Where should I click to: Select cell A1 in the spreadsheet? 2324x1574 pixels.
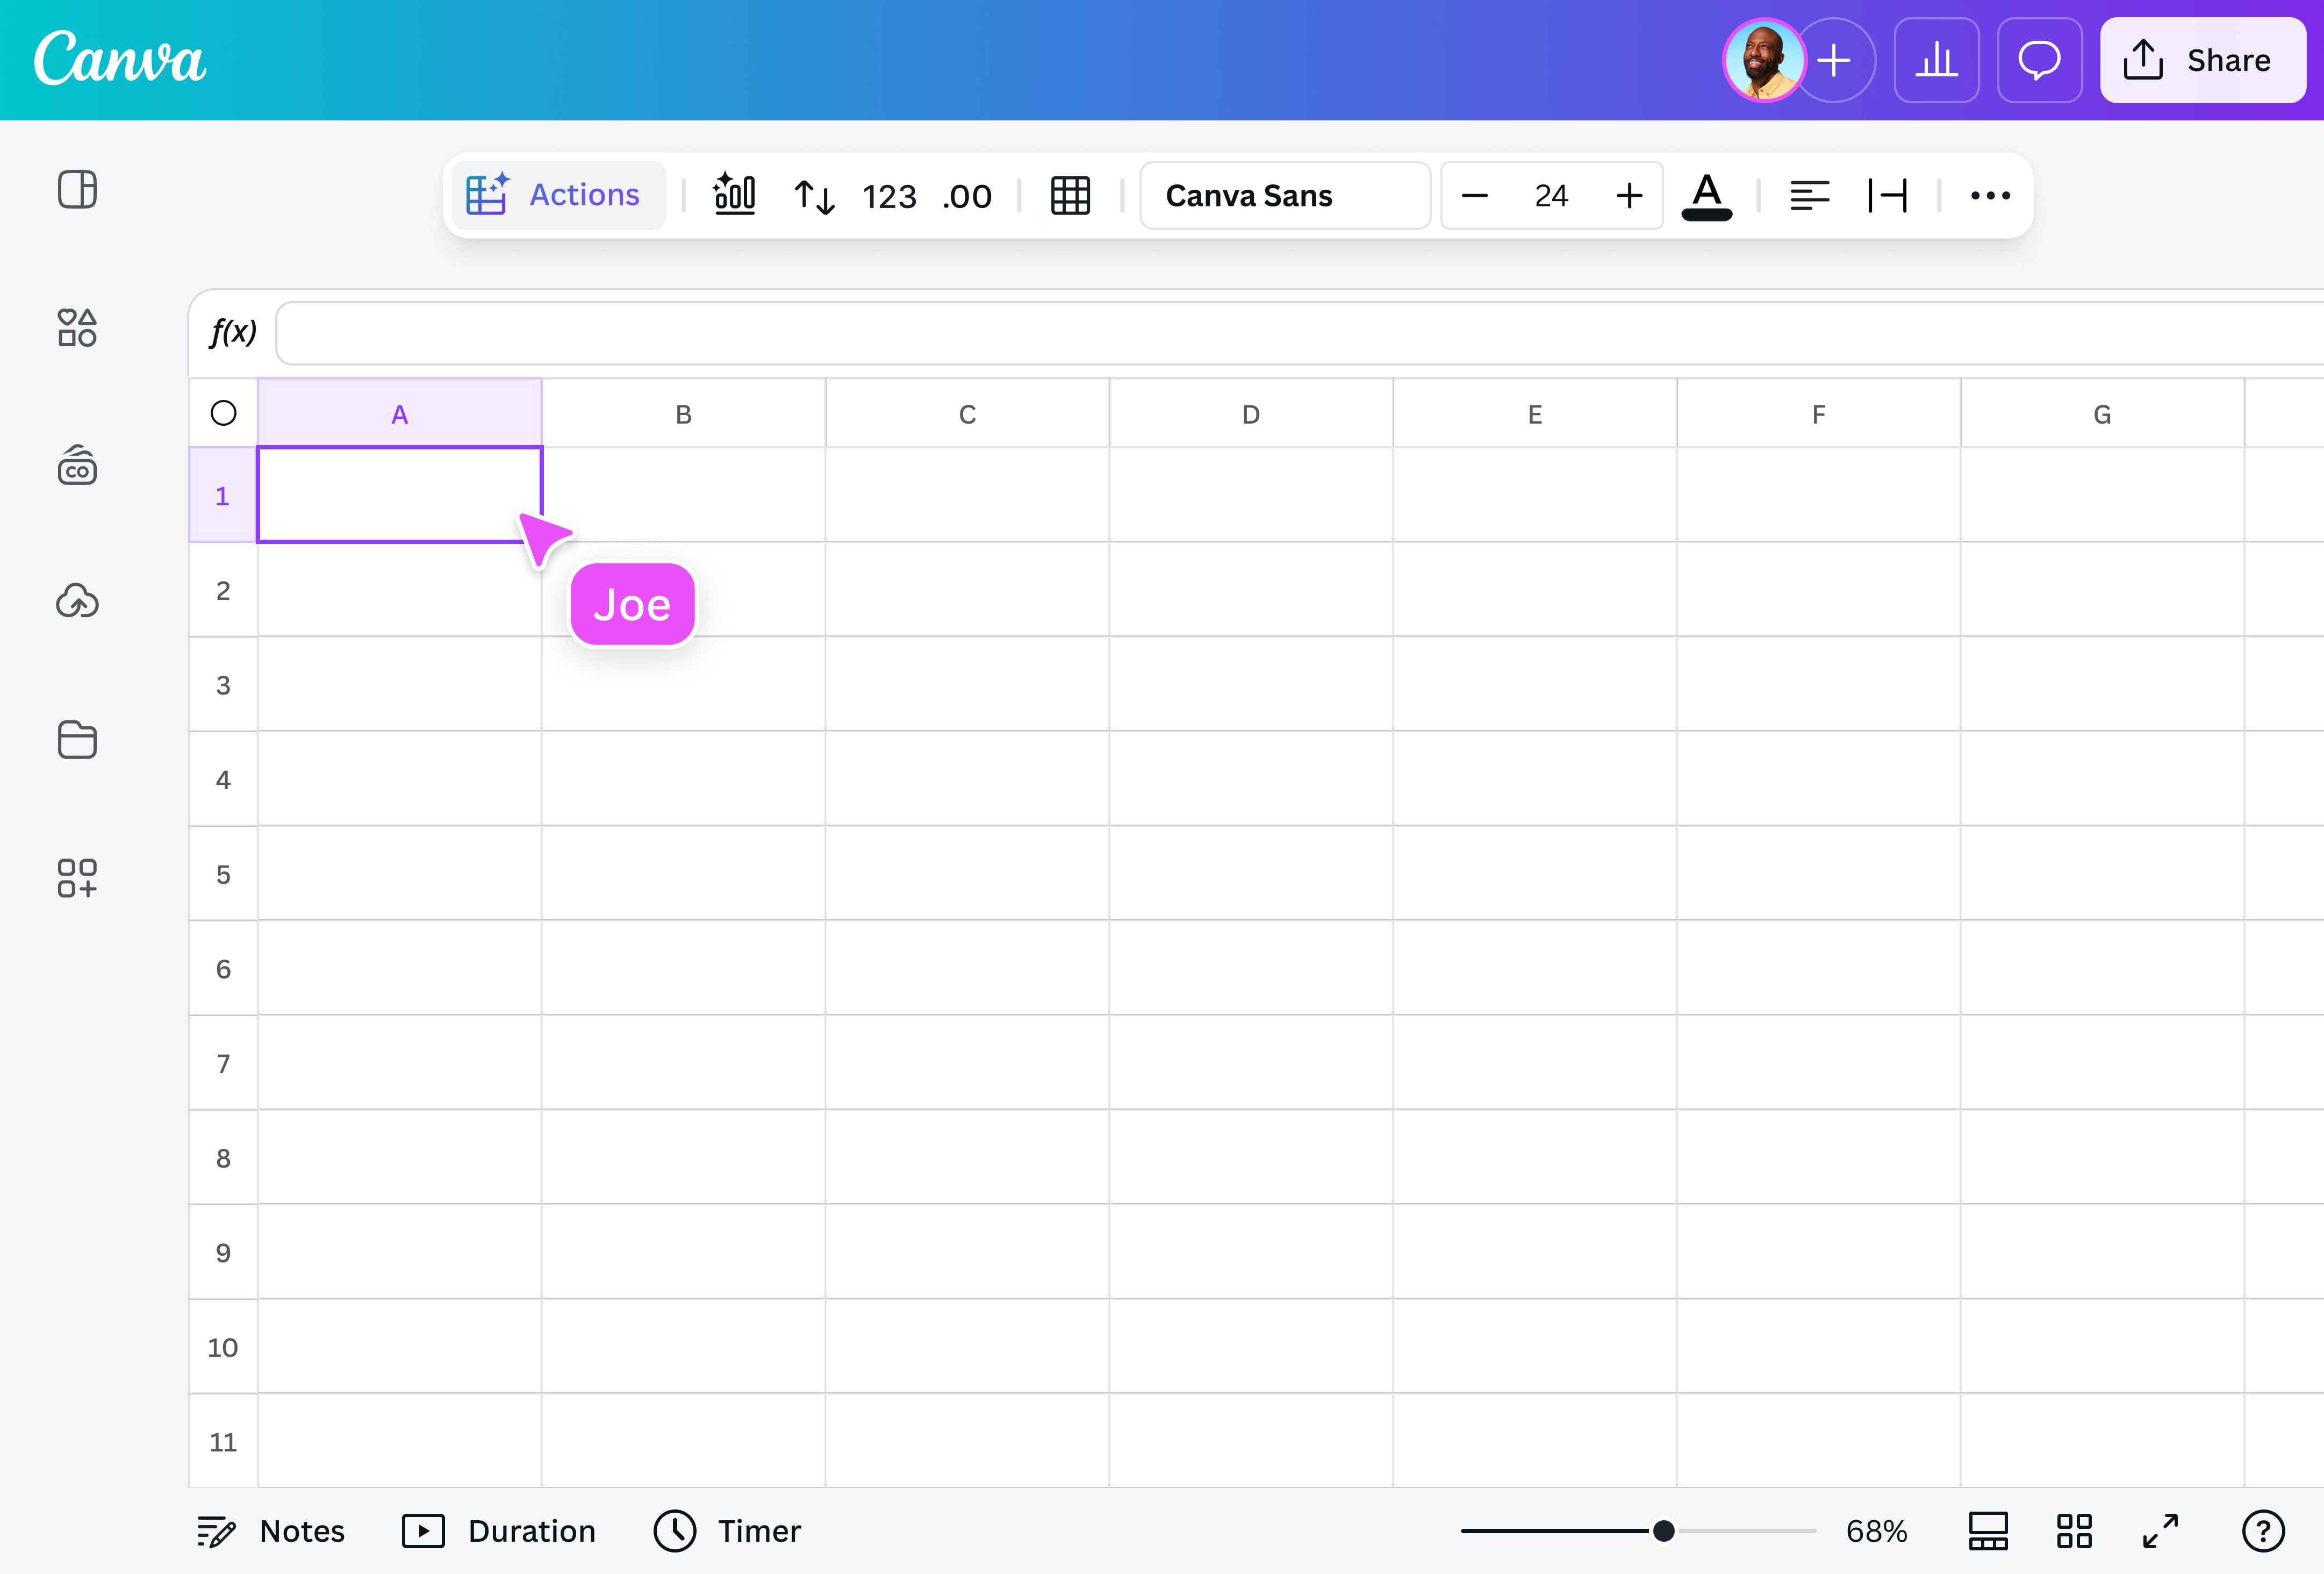(x=399, y=494)
